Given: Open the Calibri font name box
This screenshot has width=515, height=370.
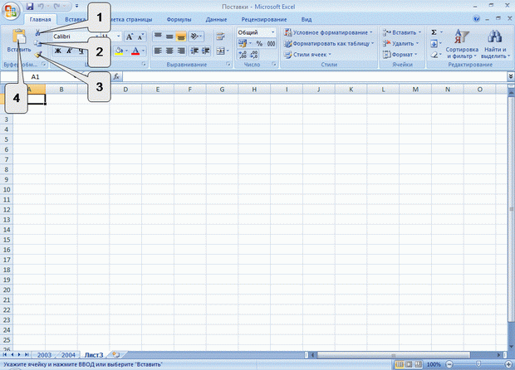Looking at the screenshot, I should pos(74,37).
